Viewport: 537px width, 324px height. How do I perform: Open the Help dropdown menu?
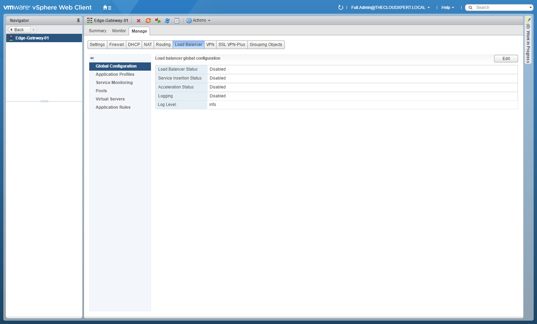(x=447, y=8)
